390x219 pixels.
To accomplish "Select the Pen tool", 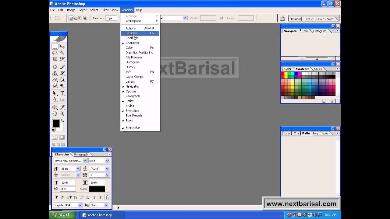I will click(55, 99).
